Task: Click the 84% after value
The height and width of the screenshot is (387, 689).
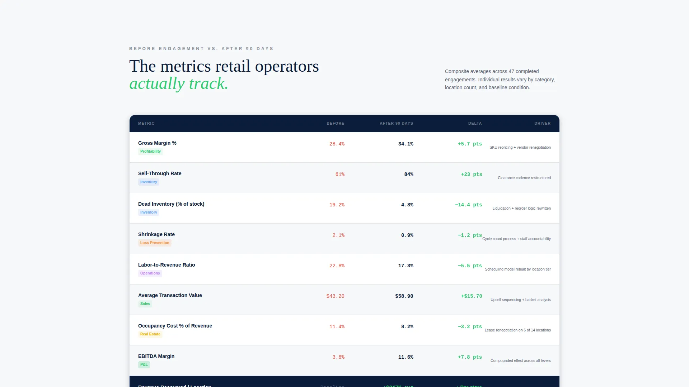Action: (x=409, y=175)
